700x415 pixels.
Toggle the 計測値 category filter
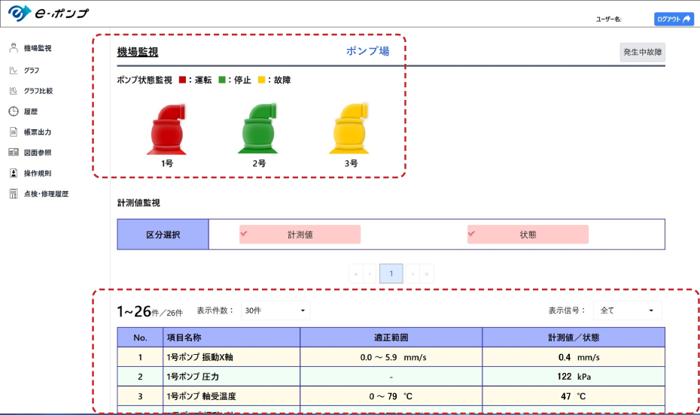[300, 235]
